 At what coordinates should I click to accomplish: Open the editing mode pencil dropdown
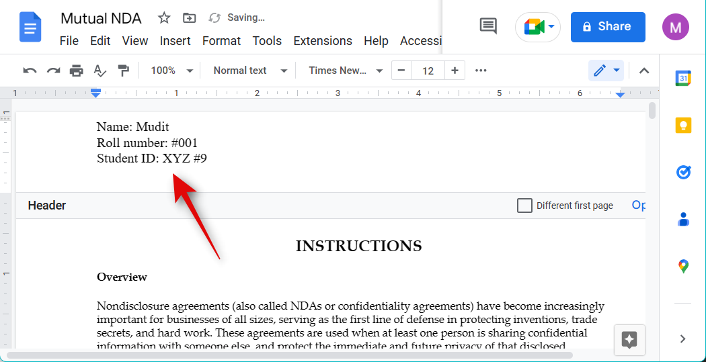606,71
